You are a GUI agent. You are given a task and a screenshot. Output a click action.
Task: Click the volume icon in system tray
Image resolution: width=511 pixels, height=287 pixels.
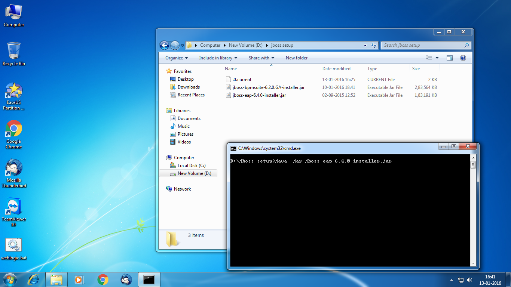pyautogui.click(x=469, y=280)
